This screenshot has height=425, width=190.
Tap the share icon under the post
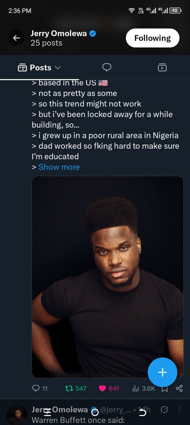point(179,389)
